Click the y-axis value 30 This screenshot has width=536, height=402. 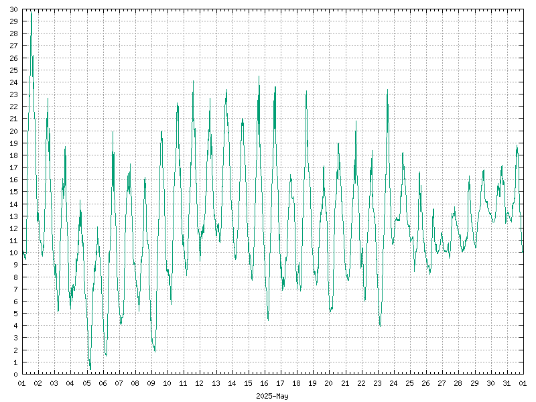(x=13, y=9)
